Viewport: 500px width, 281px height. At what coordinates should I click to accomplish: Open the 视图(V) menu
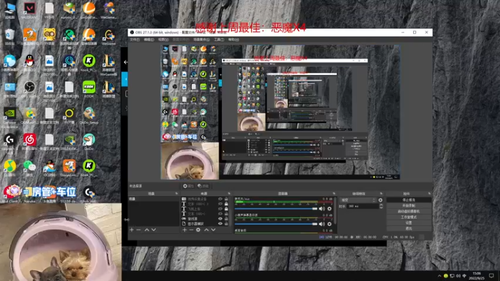tap(163, 39)
